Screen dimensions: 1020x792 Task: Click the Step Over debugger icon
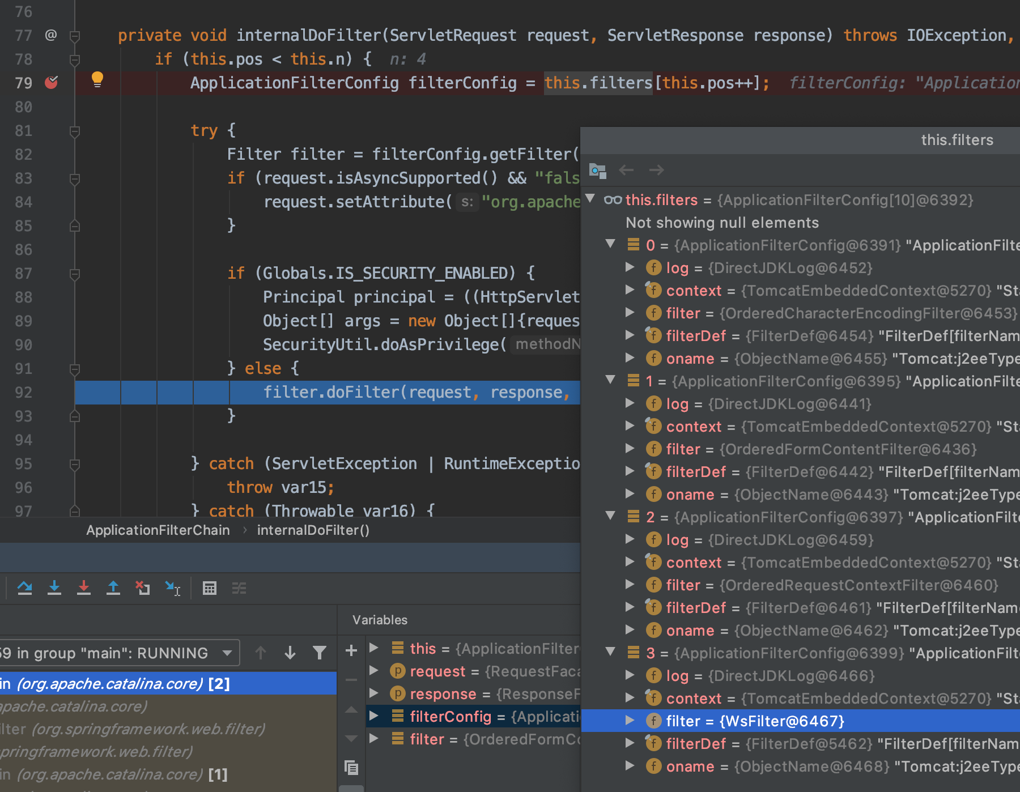[25, 588]
